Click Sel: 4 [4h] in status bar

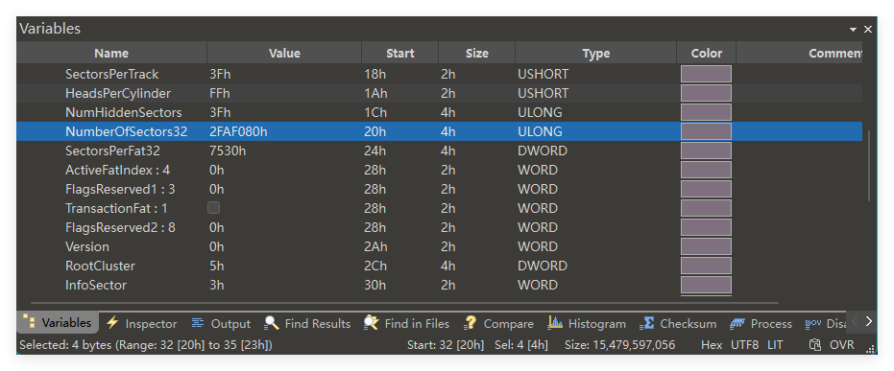click(520, 345)
